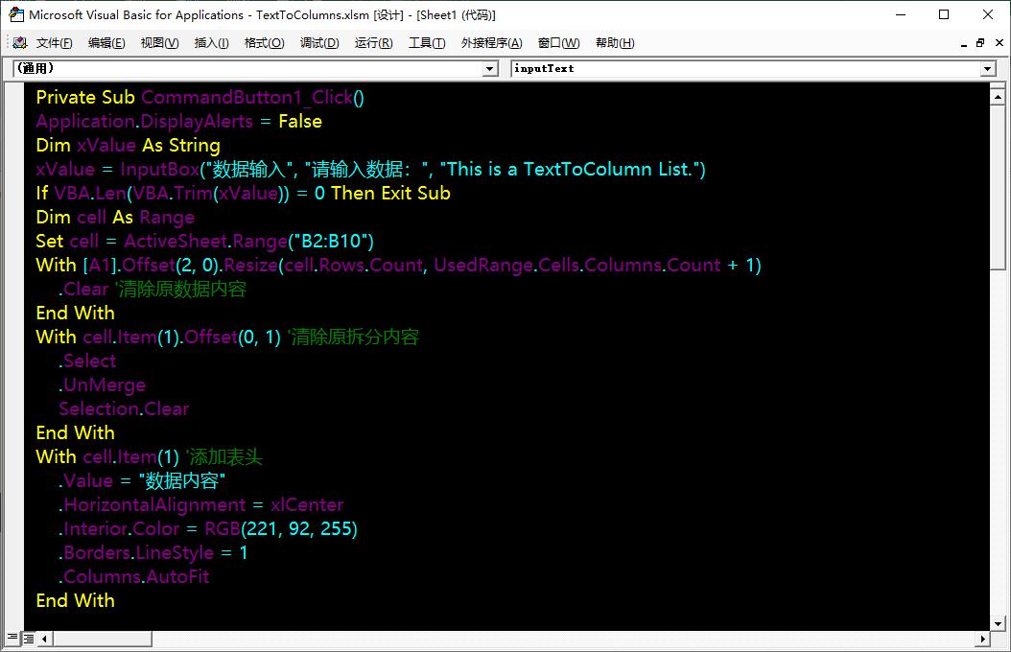This screenshot has width=1011, height=652.
Task: Click the code window minimize icon
Action: click(963, 42)
